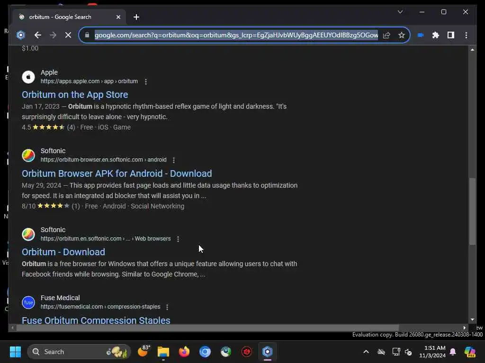
Task: Launch Firefox from taskbar
Action: [184, 352]
